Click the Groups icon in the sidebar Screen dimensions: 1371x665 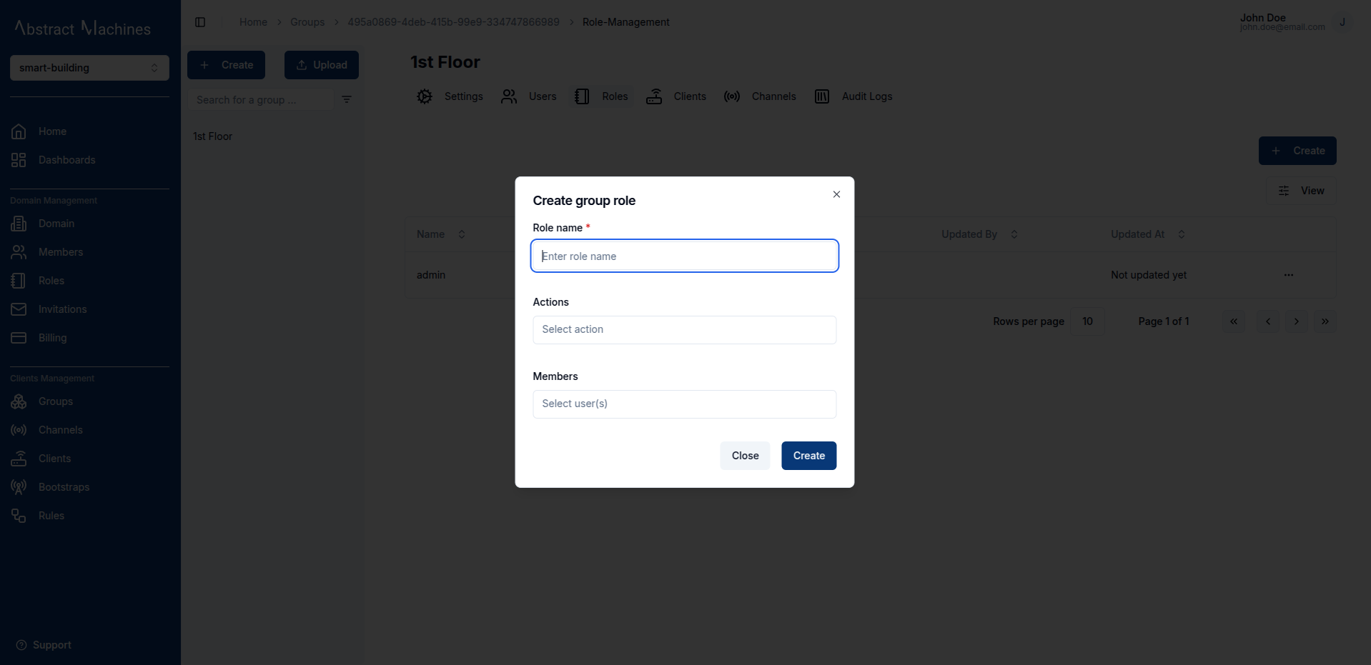pos(19,401)
